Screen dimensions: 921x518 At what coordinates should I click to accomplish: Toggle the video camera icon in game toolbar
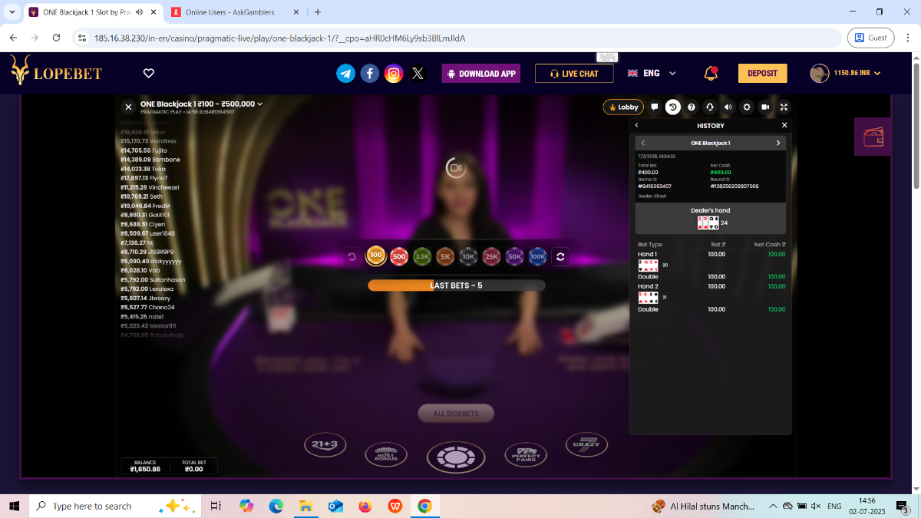pos(765,107)
